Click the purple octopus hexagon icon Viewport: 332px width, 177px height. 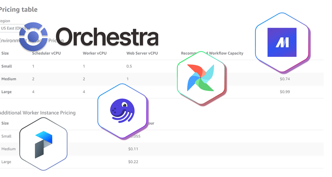point(122,111)
